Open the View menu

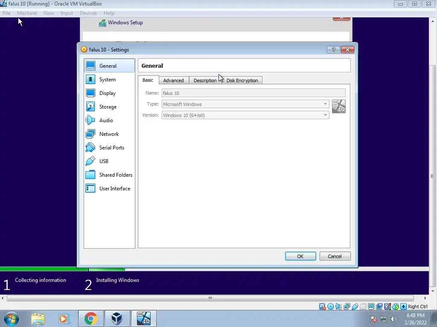[49, 13]
